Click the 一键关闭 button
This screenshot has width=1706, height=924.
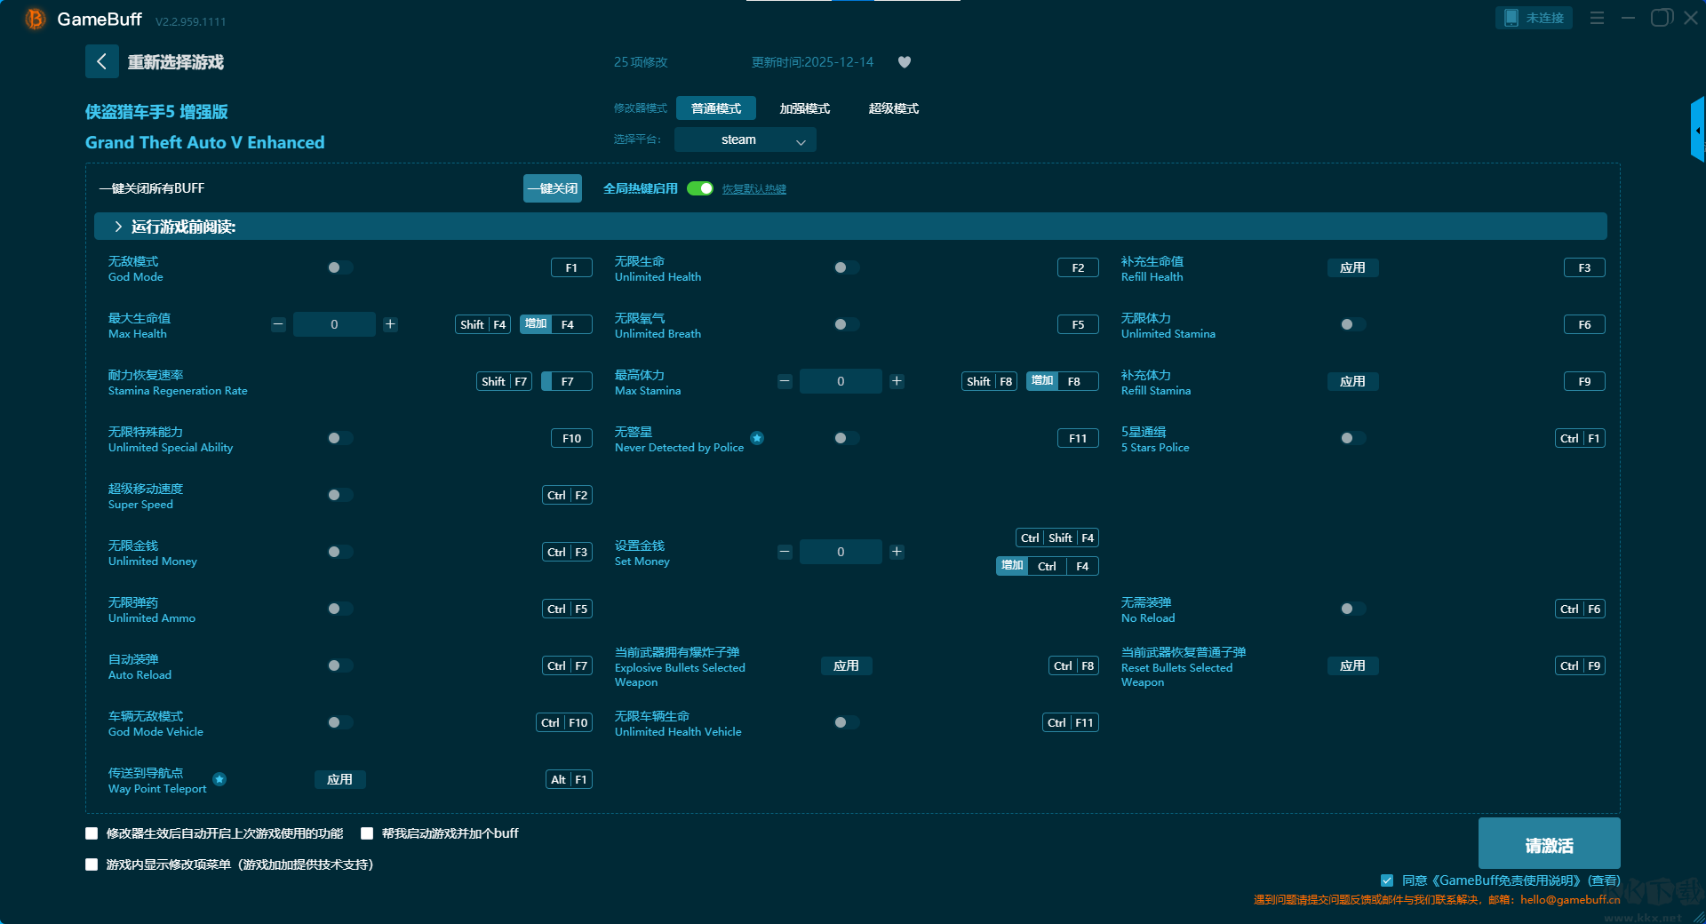(553, 188)
